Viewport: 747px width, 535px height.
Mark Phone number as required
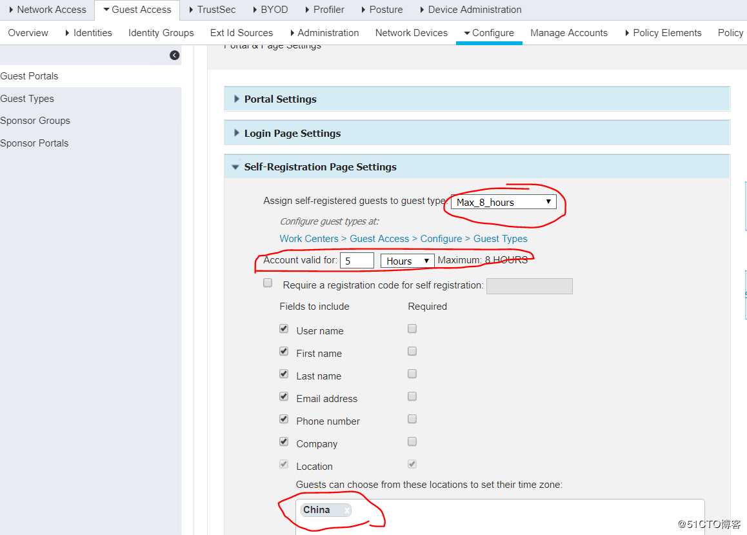[412, 419]
